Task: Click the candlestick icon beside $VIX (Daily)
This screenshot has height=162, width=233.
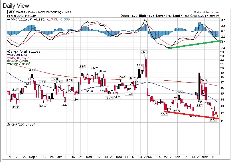Action: point(9,52)
